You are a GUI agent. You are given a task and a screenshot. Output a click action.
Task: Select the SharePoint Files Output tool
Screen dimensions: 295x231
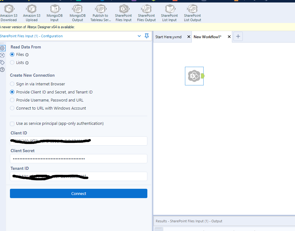[146, 13]
